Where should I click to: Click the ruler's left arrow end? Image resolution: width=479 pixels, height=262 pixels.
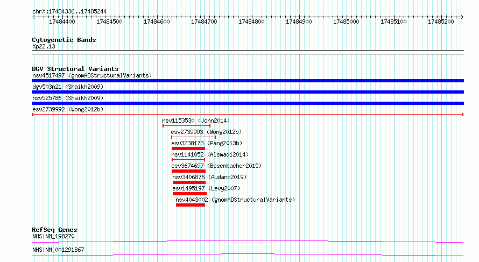click(33, 17)
